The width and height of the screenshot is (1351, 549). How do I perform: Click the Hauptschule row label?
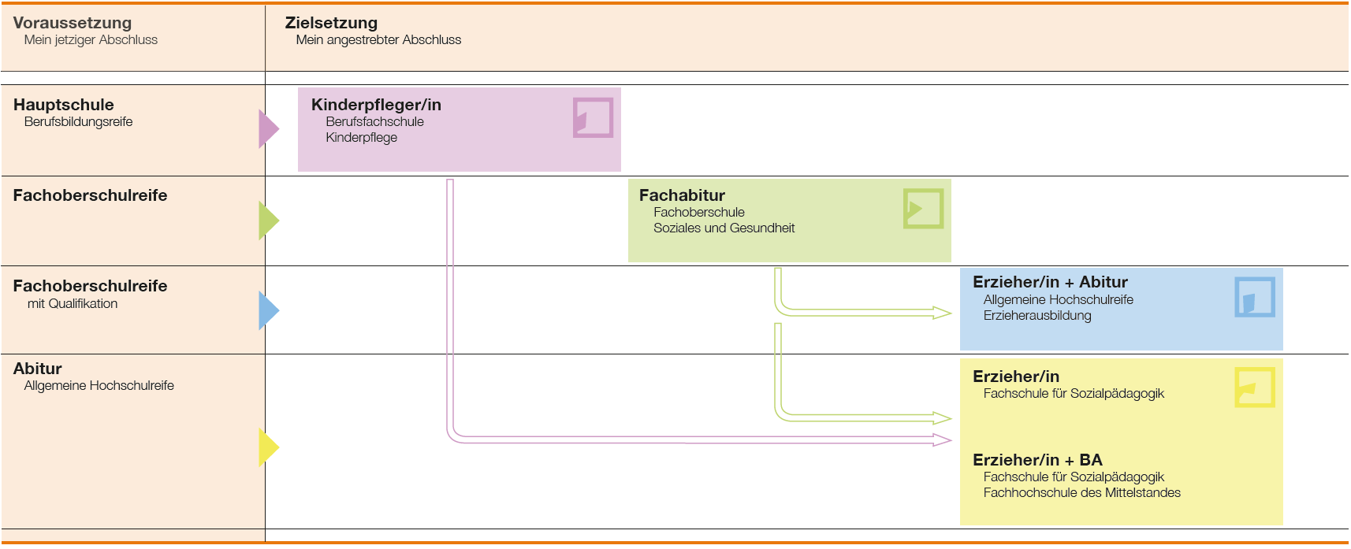click(x=63, y=105)
